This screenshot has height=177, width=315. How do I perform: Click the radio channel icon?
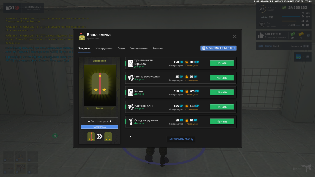pyautogui.click(x=260, y=46)
